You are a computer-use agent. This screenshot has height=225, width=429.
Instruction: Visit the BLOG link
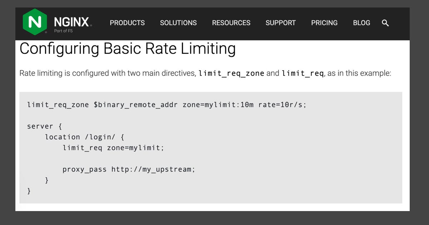(x=361, y=23)
